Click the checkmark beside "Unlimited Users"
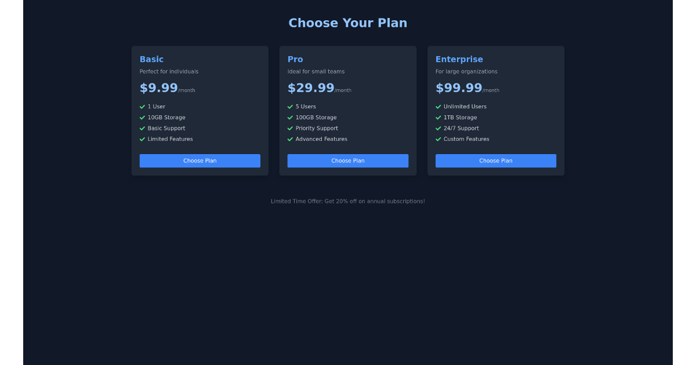 coord(438,107)
